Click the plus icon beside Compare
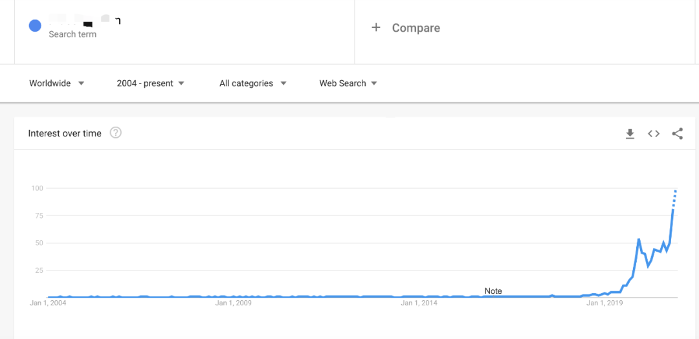 pyautogui.click(x=376, y=28)
